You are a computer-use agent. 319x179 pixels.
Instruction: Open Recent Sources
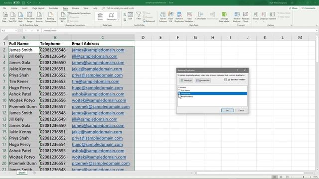coord(39,17)
